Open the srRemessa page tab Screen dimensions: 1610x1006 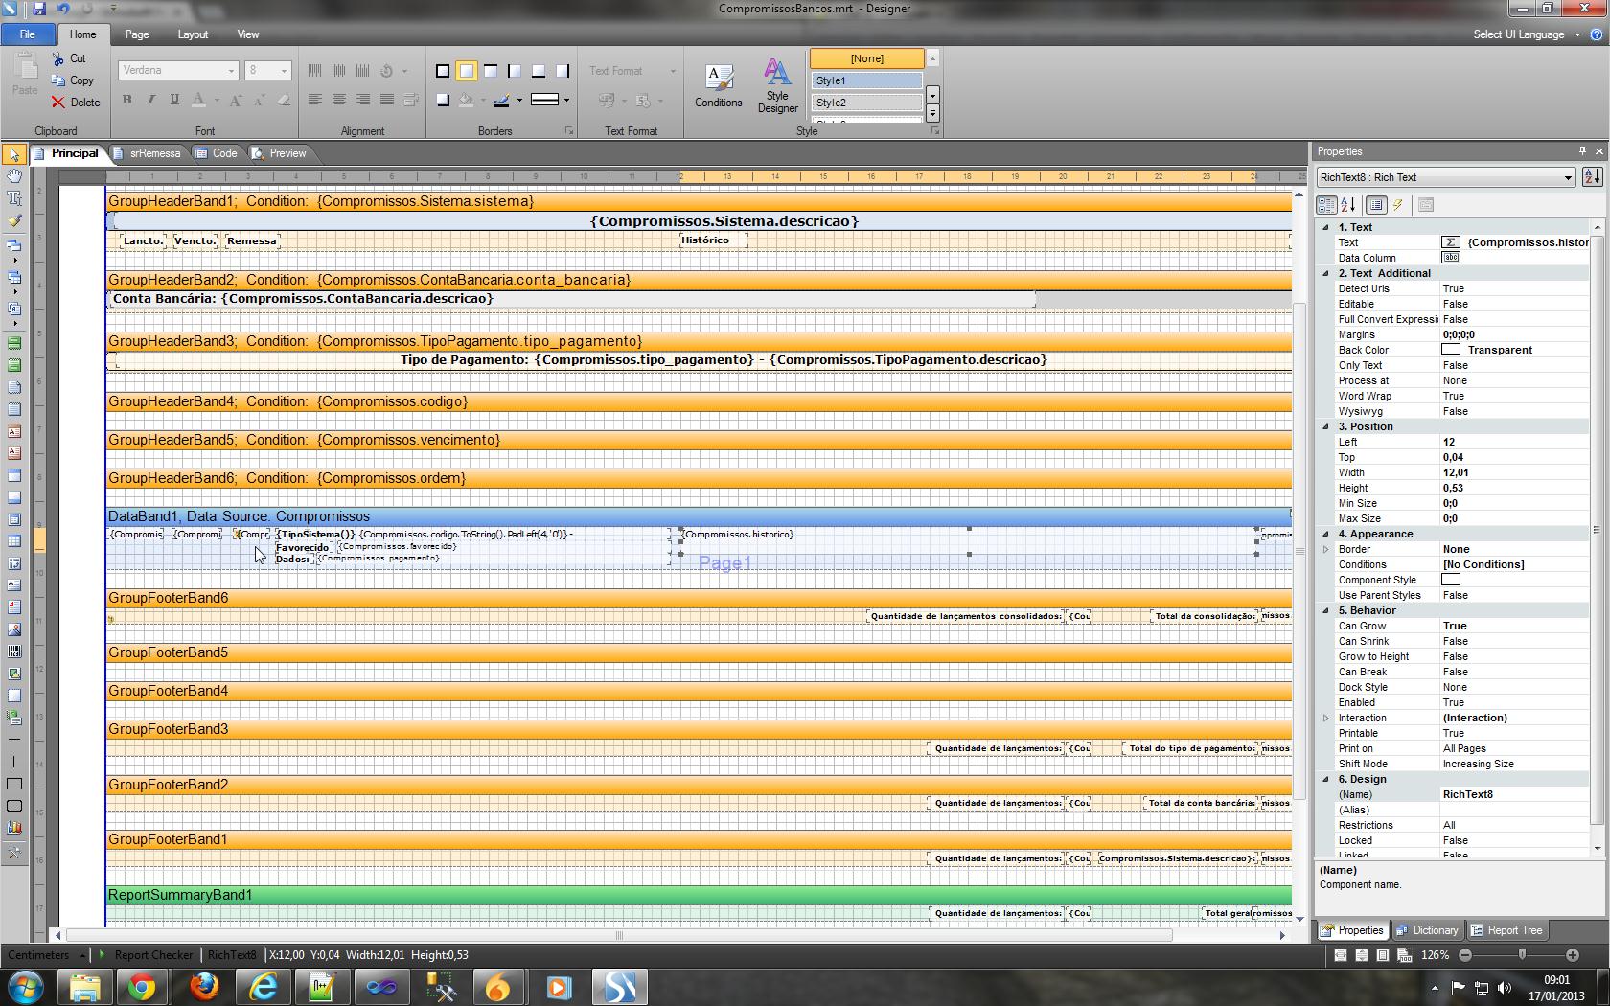(x=147, y=153)
